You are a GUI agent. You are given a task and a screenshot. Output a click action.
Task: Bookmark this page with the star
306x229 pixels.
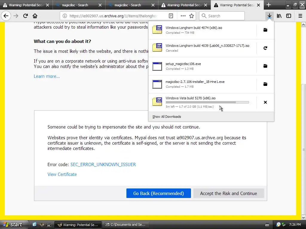click(192, 16)
